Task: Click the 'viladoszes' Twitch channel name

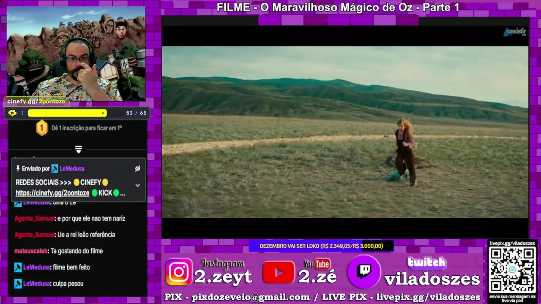Action: 432,279
